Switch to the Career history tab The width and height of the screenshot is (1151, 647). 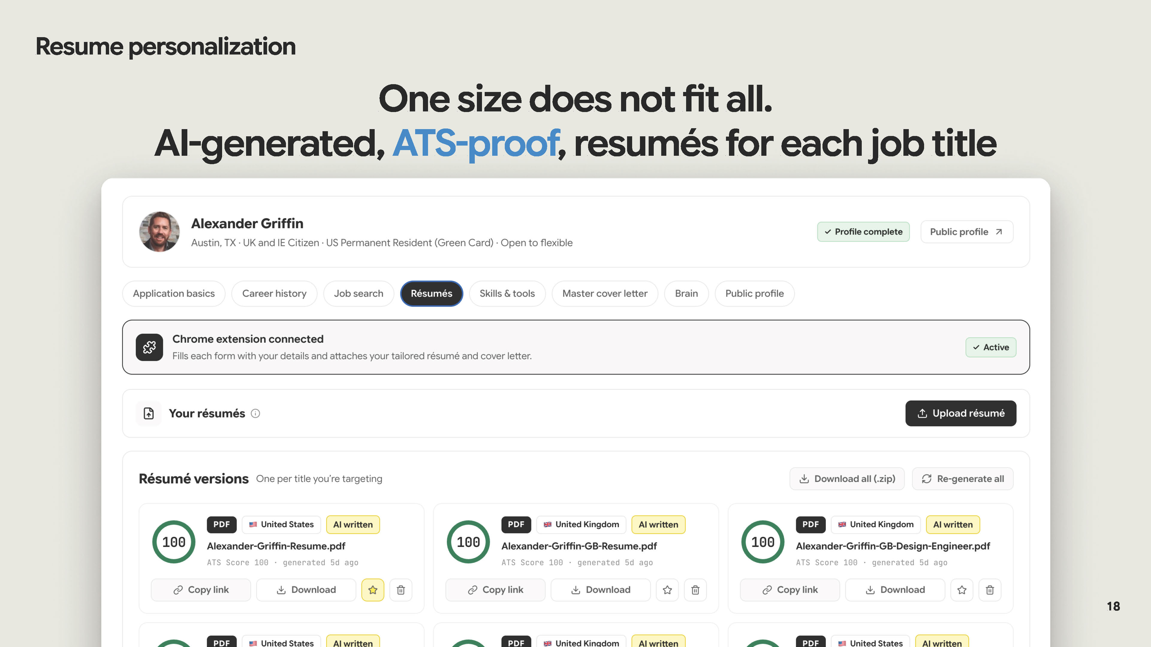pos(274,293)
